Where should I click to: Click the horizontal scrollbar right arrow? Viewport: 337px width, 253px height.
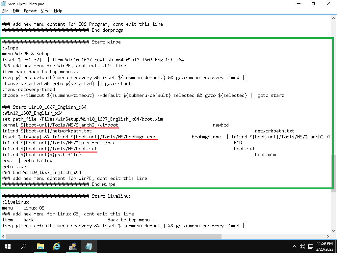pyautogui.click(x=328, y=236)
